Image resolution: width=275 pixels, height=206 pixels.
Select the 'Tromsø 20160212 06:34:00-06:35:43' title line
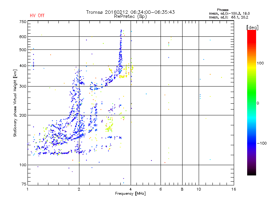point(130,12)
